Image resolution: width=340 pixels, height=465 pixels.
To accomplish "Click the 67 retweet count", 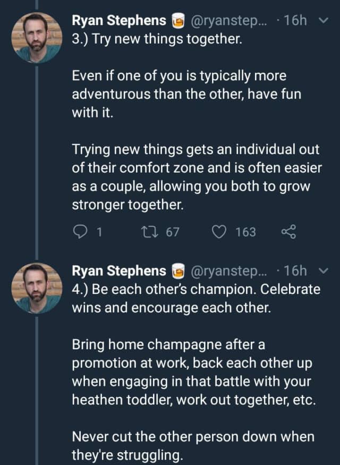I will tap(173, 232).
